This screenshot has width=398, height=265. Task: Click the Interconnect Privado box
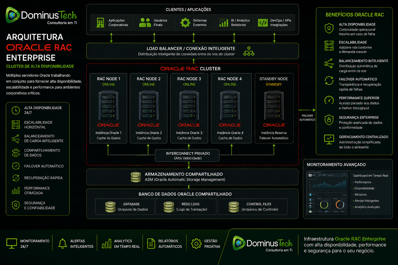tap(187, 156)
